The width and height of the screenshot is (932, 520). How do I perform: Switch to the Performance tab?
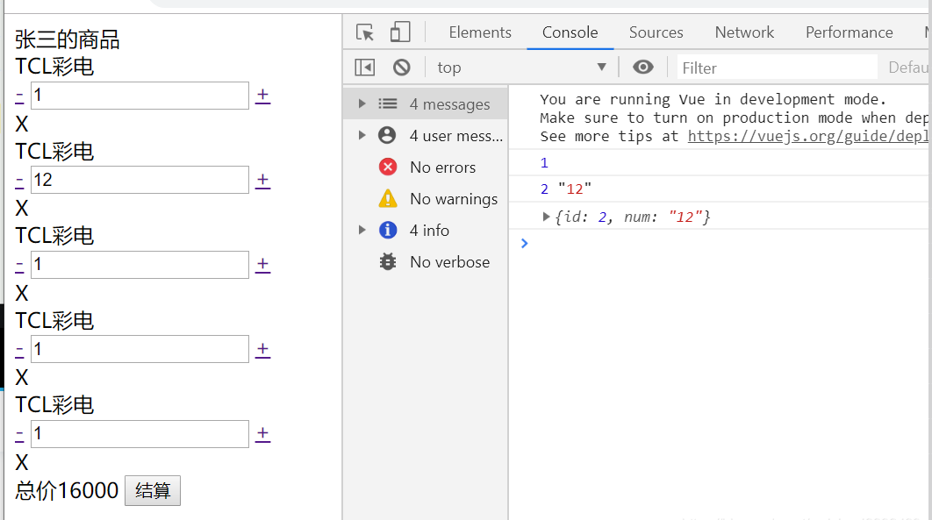pyautogui.click(x=849, y=32)
